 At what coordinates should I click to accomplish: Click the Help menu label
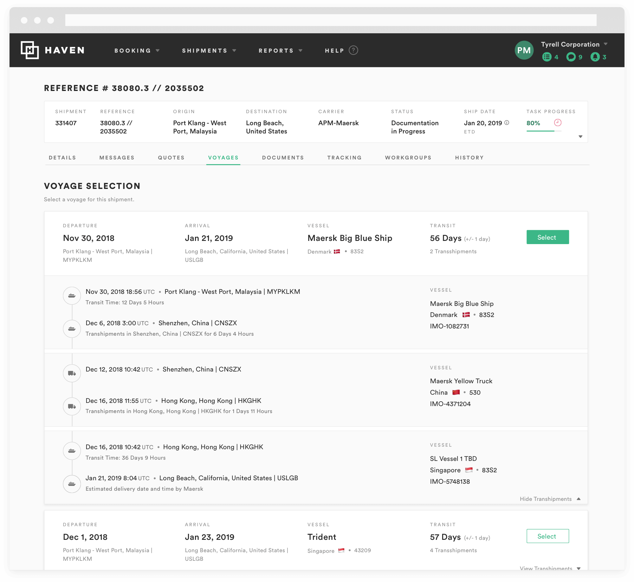click(x=334, y=51)
